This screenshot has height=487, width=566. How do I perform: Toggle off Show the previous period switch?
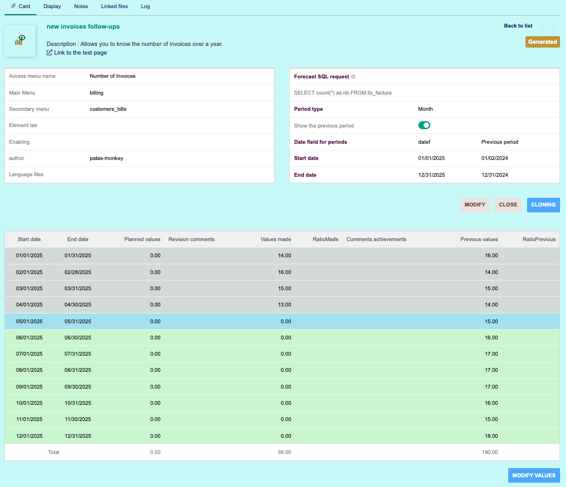[x=424, y=125]
